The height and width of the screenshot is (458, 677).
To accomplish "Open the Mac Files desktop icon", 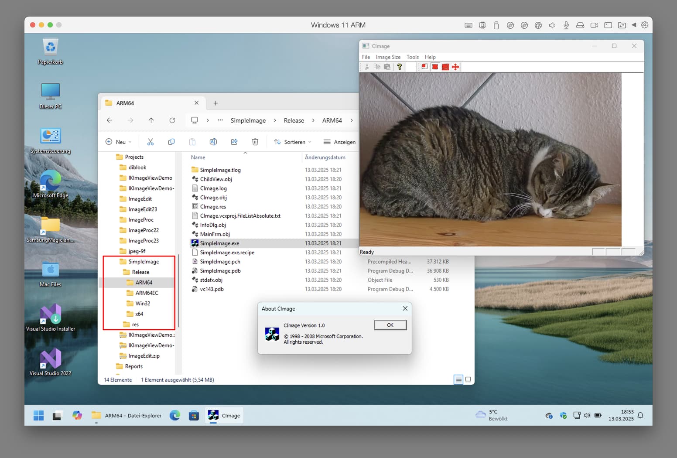I will 51,274.
